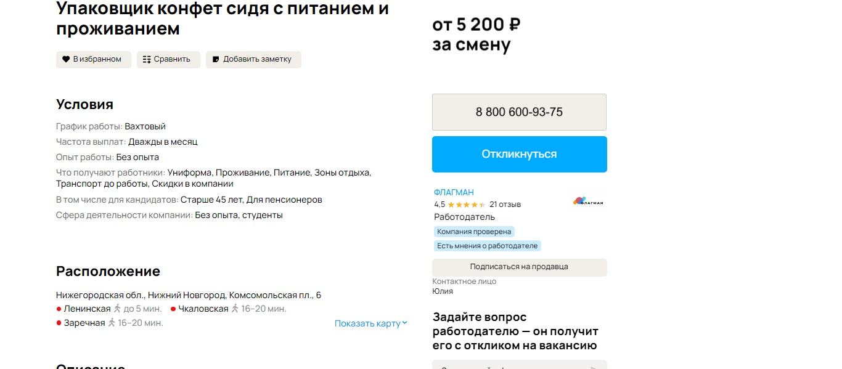Click the heart icon in 'В избранном'
This screenshot has width=842, height=369.
[66, 60]
